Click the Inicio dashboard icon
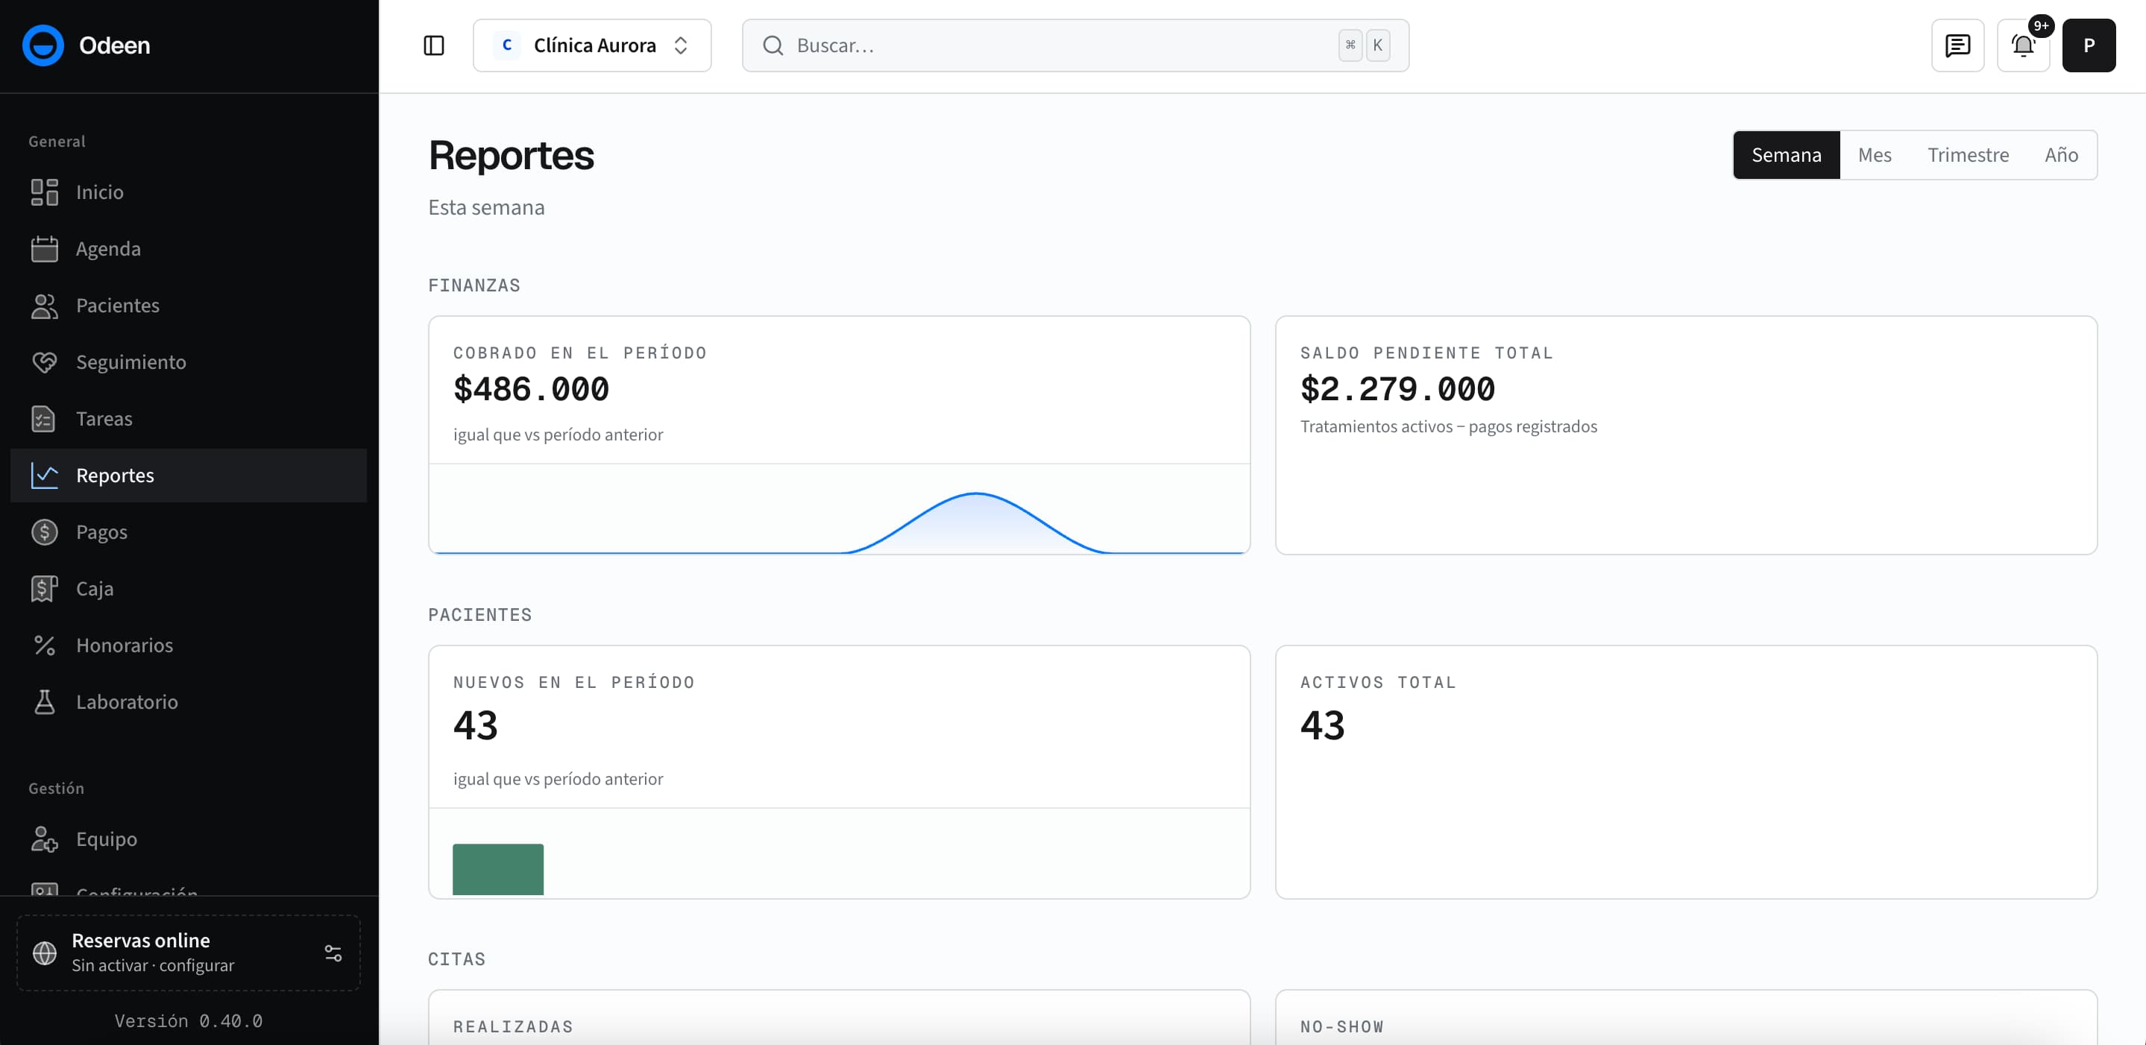This screenshot has width=2146, height=1045. point(44,192)
